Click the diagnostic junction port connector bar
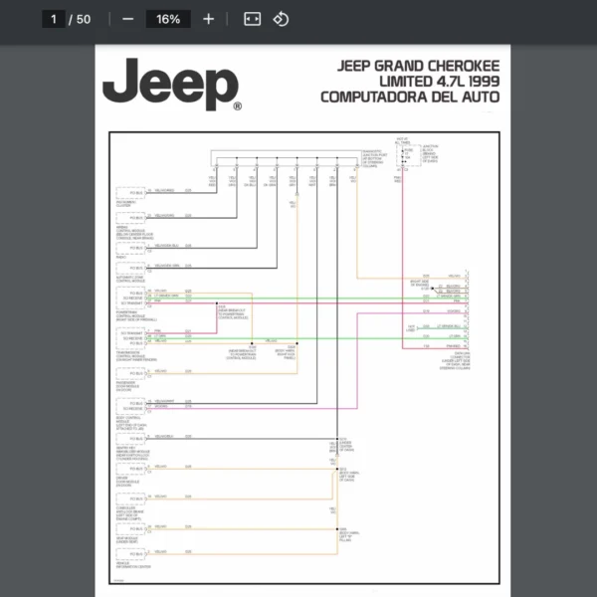 coord(285,158)
